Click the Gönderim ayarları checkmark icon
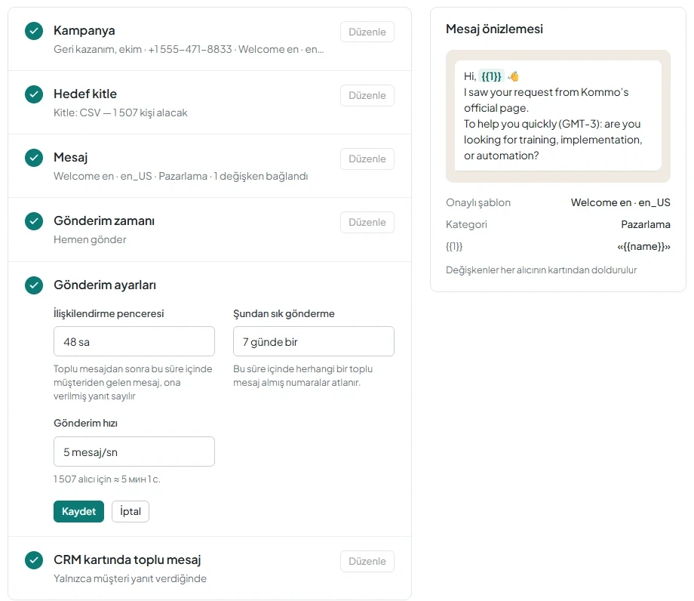 click(x=34, y=285)
